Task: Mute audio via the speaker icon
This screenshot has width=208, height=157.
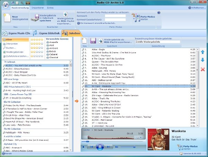Action: point(116,147)
